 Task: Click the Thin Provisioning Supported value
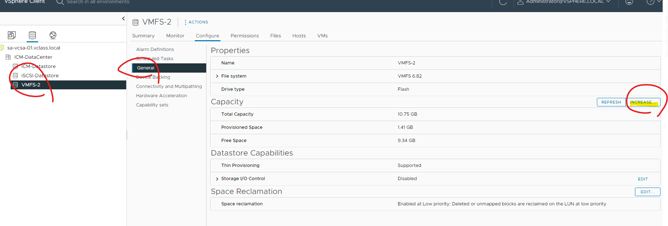(410, 165)
